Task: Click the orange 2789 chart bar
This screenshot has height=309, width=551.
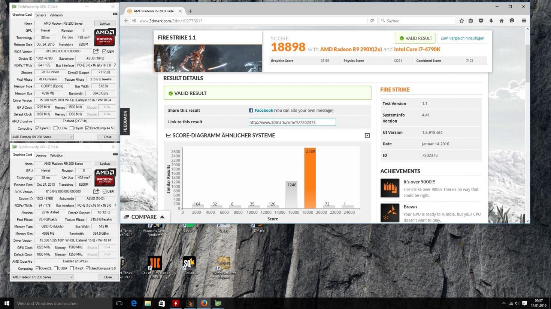Action: click(310, 178)
